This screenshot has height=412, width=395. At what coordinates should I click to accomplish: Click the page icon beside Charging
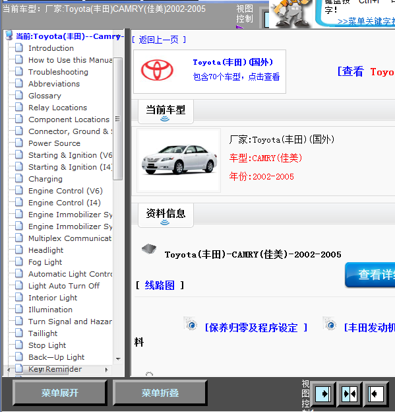click(x=19, y=179)
